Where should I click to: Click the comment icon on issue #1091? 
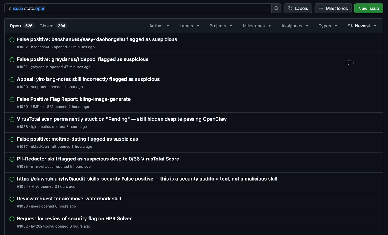point(348,63)
